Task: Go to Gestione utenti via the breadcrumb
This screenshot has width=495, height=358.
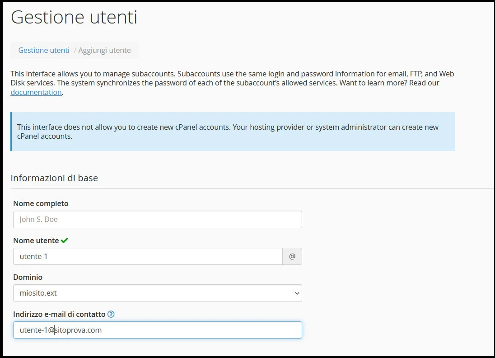Action: click(44, 50)
